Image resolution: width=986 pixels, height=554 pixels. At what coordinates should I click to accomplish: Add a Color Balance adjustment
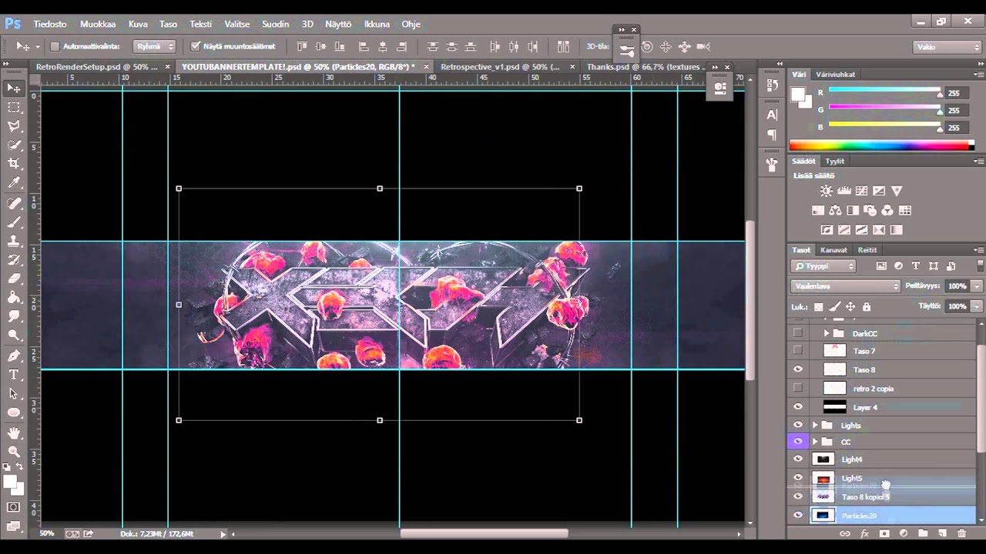click(x=835, y=210)
